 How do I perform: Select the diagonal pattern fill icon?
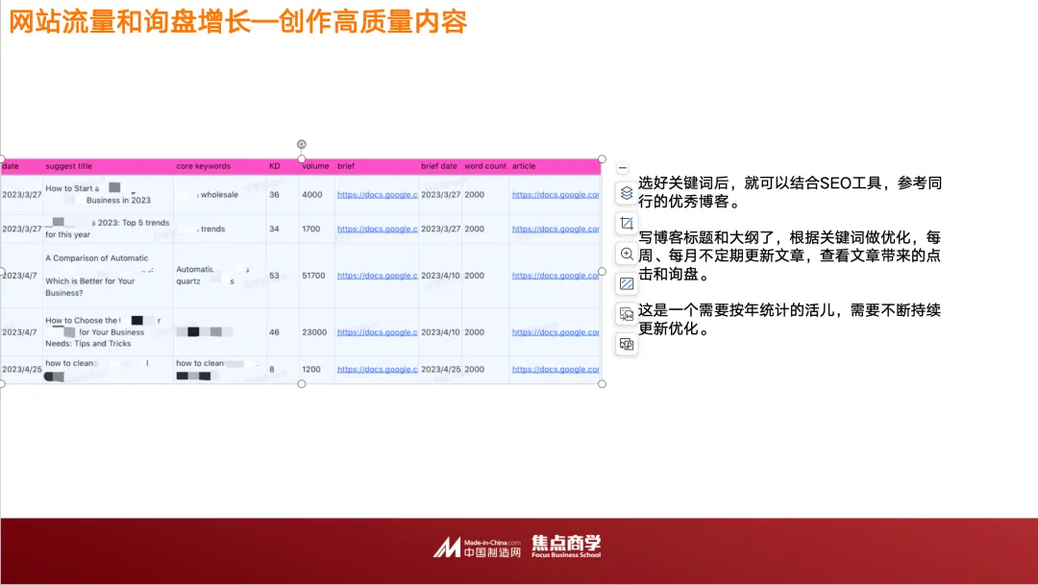(626, 282)
